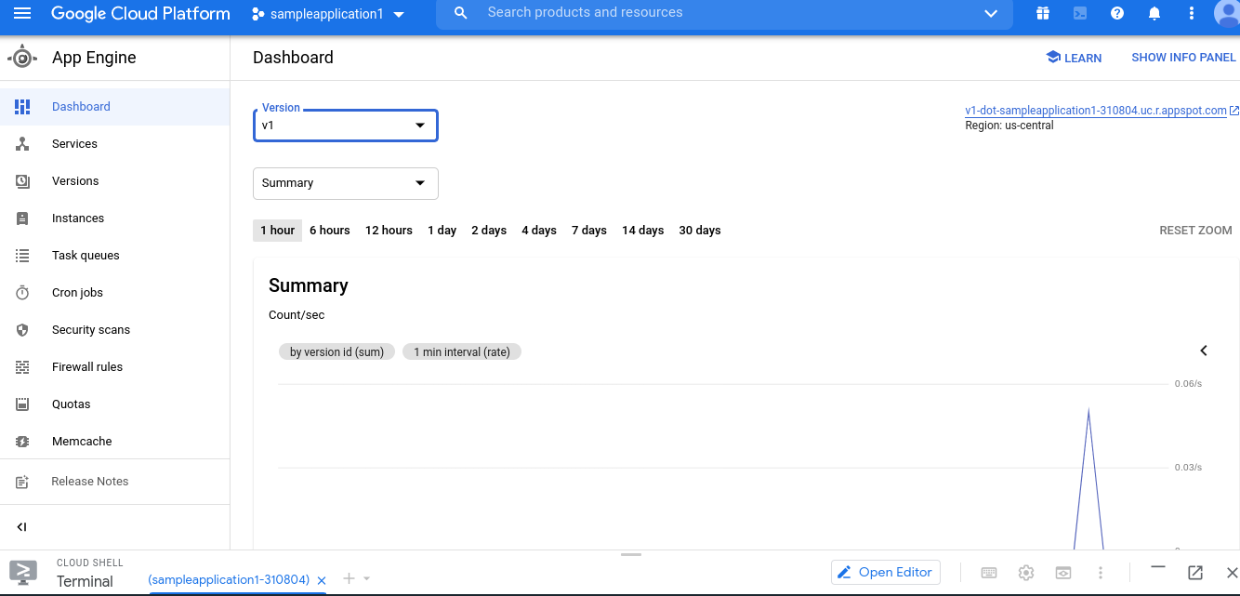Screen dimensions: 1240x596
Task: Click the LEARN button
Action: pos(1074,58)
